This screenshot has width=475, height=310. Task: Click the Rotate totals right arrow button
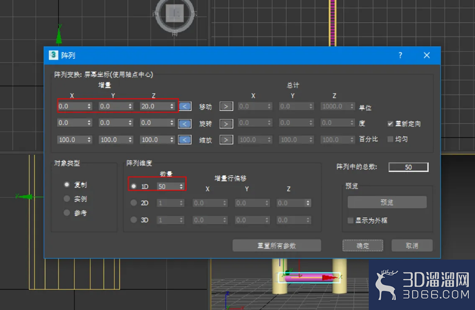click(x=226, y=124)
